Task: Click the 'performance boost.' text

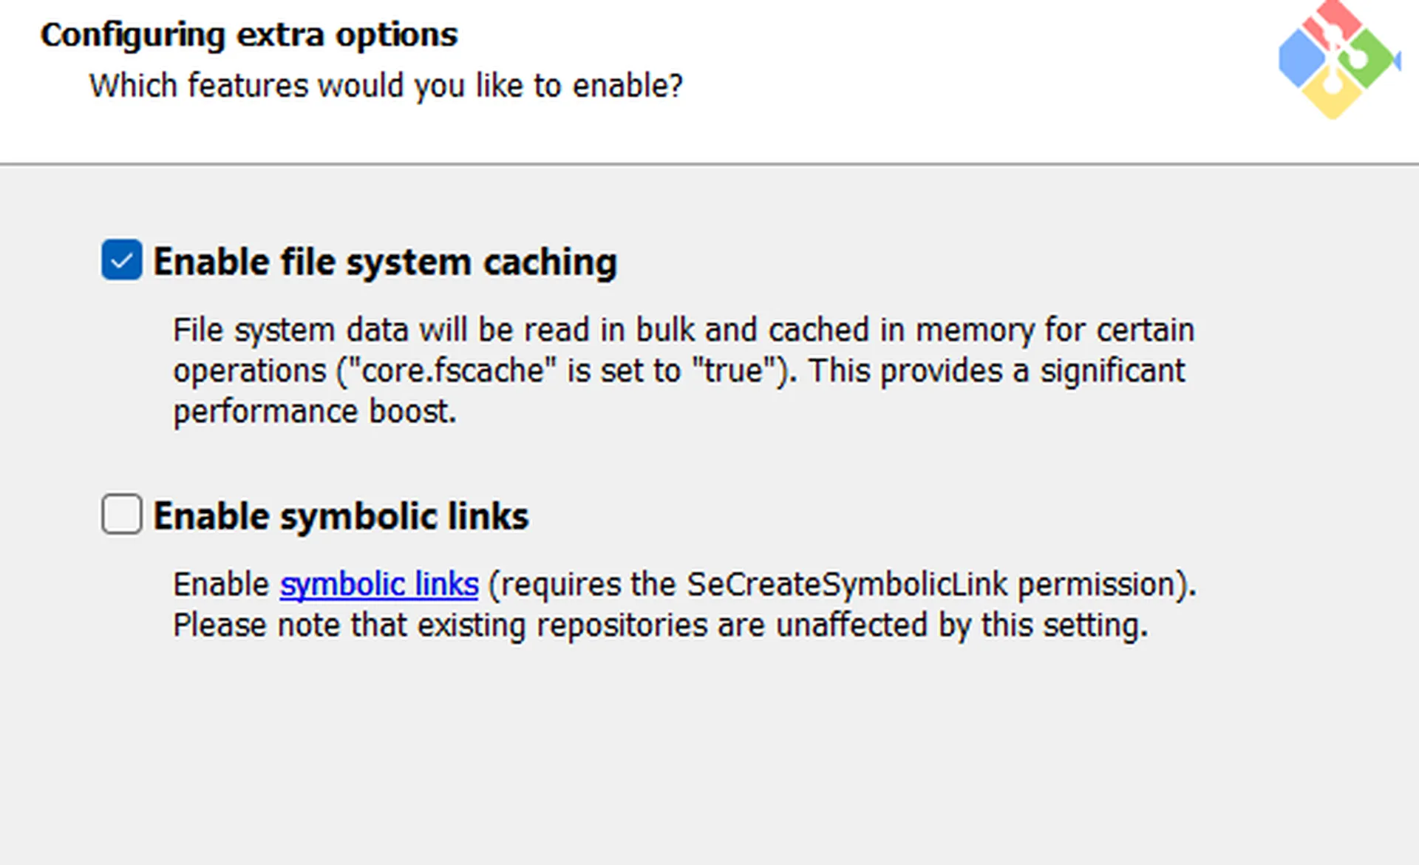Action: click(x=315, y=412)
